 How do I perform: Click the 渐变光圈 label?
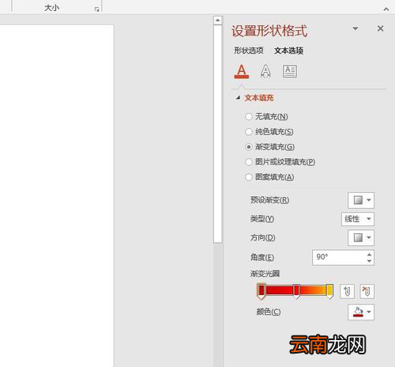(265, 274)
